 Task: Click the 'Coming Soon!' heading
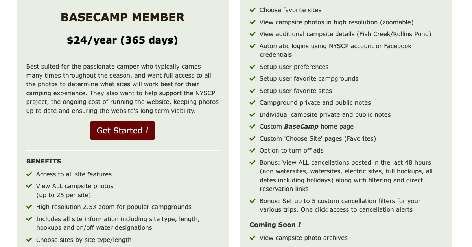pyautogui.click(x=275, y=225)
